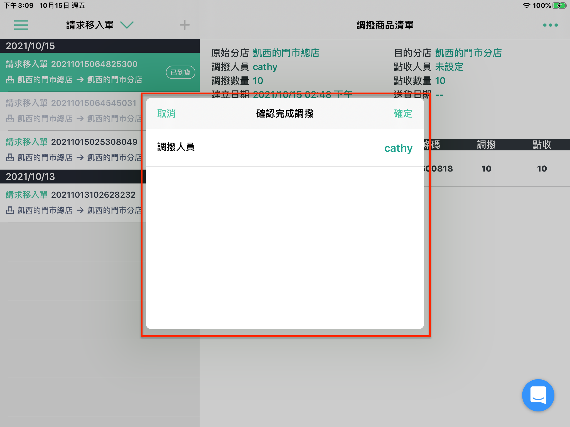Click the Wi-Fi status icon
Viewport: 570px width, 427px height.
click(x=526, y=6)
